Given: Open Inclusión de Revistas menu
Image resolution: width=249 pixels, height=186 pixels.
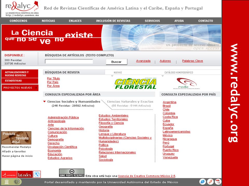Looking at the screenshot, I should pos(113,21).
